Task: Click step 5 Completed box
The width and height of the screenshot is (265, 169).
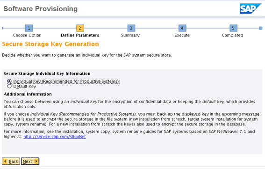Action: pyautogui.click(x=233, y=28)
